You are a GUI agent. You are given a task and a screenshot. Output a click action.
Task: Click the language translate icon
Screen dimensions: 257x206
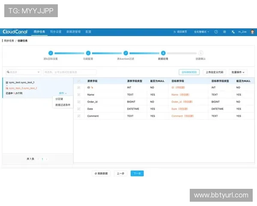(233, 32)
